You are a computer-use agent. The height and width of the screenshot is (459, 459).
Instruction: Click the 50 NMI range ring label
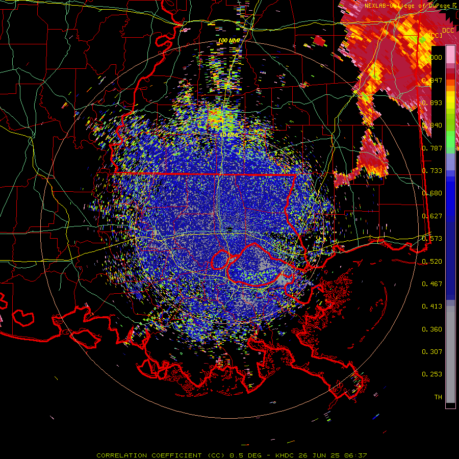tap(229, 135)
